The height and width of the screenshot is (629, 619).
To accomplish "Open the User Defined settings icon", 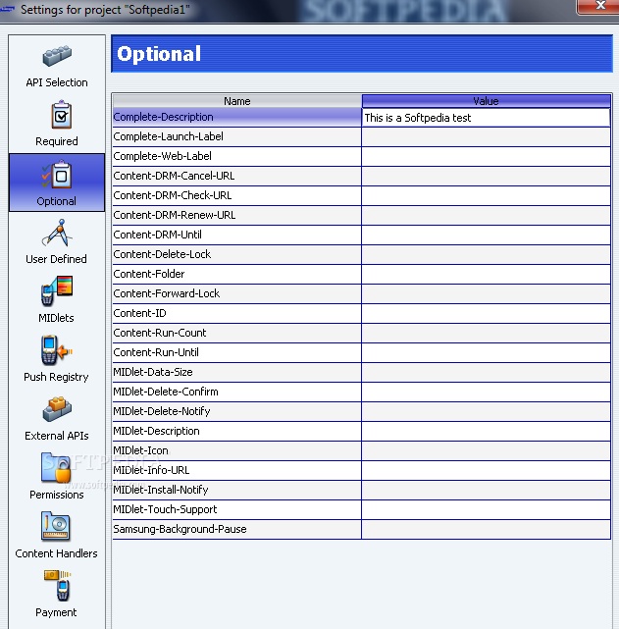I will [x=56, y=235].
